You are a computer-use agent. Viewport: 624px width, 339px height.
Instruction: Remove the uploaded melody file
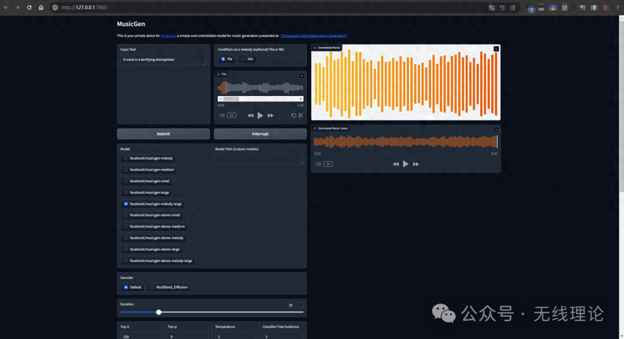[x=301, y=76]
